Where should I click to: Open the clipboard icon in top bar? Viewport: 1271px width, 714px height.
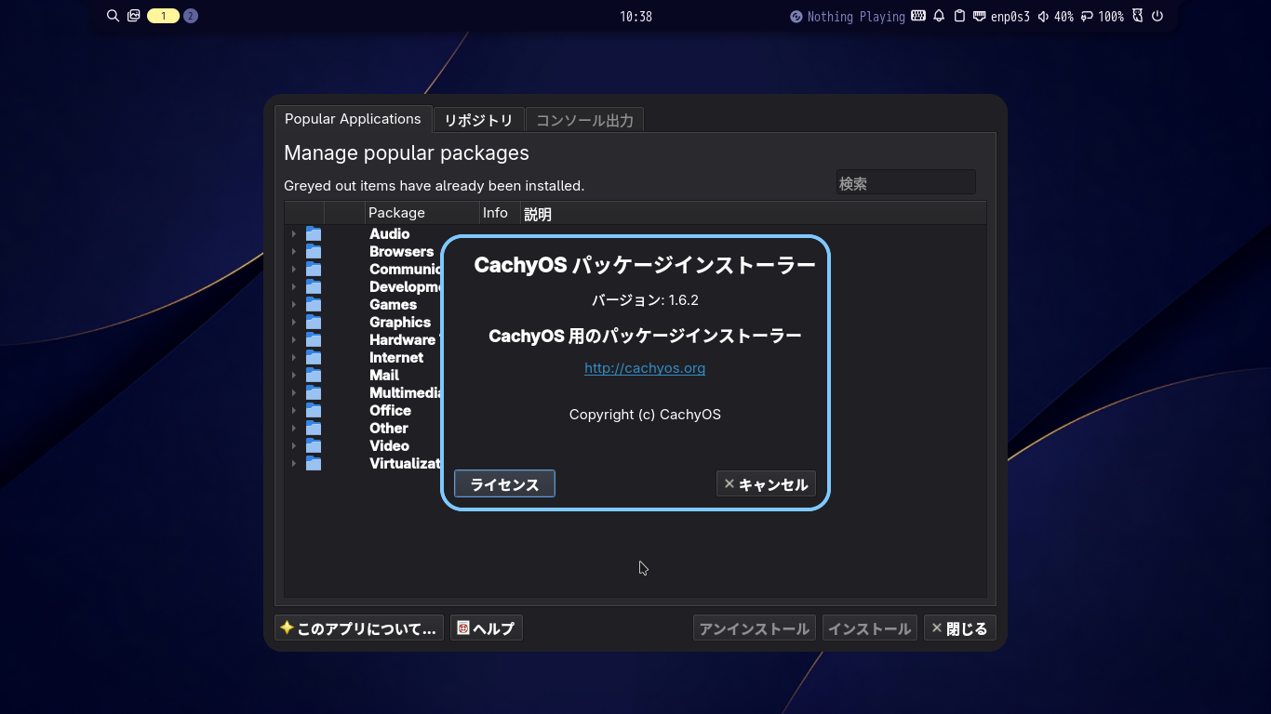coord(960,16)
